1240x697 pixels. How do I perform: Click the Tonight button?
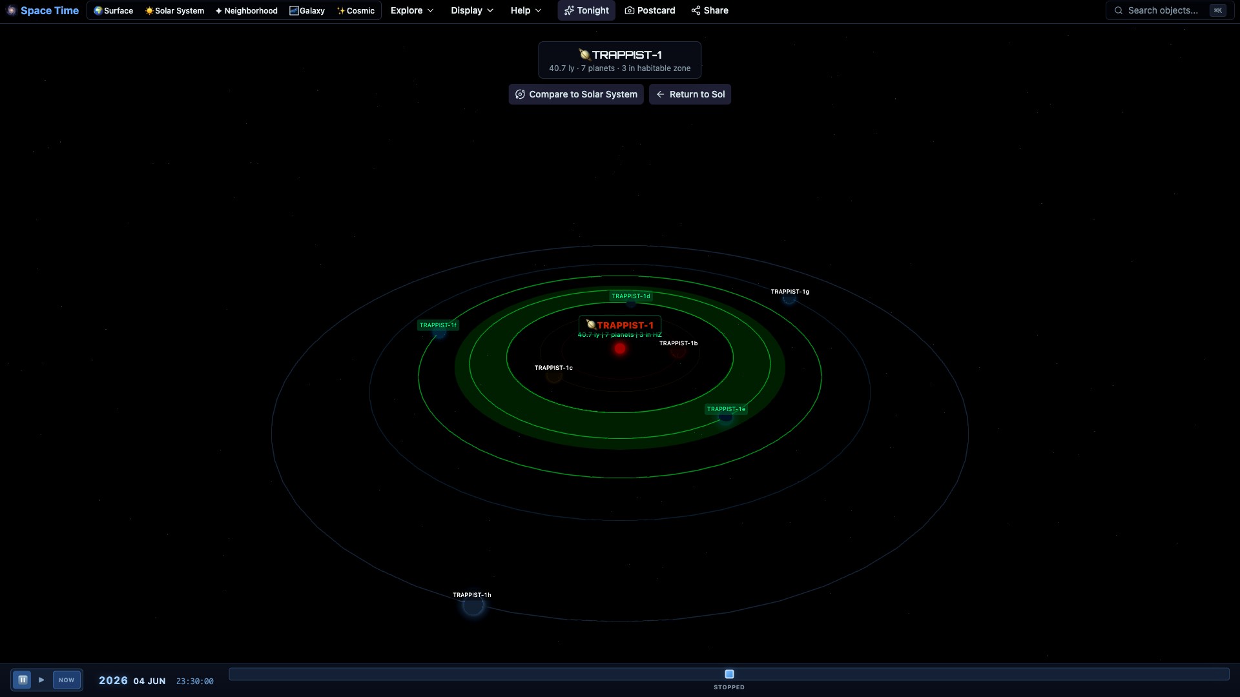(586, 10)
